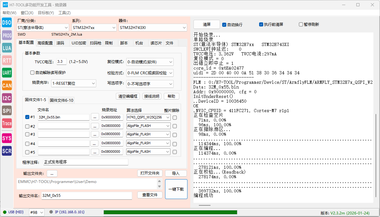The height and width of the screenshot is (217, 380).
Task: Enable the 自动解除读写保护 checkbox
Action: [33, 73]
